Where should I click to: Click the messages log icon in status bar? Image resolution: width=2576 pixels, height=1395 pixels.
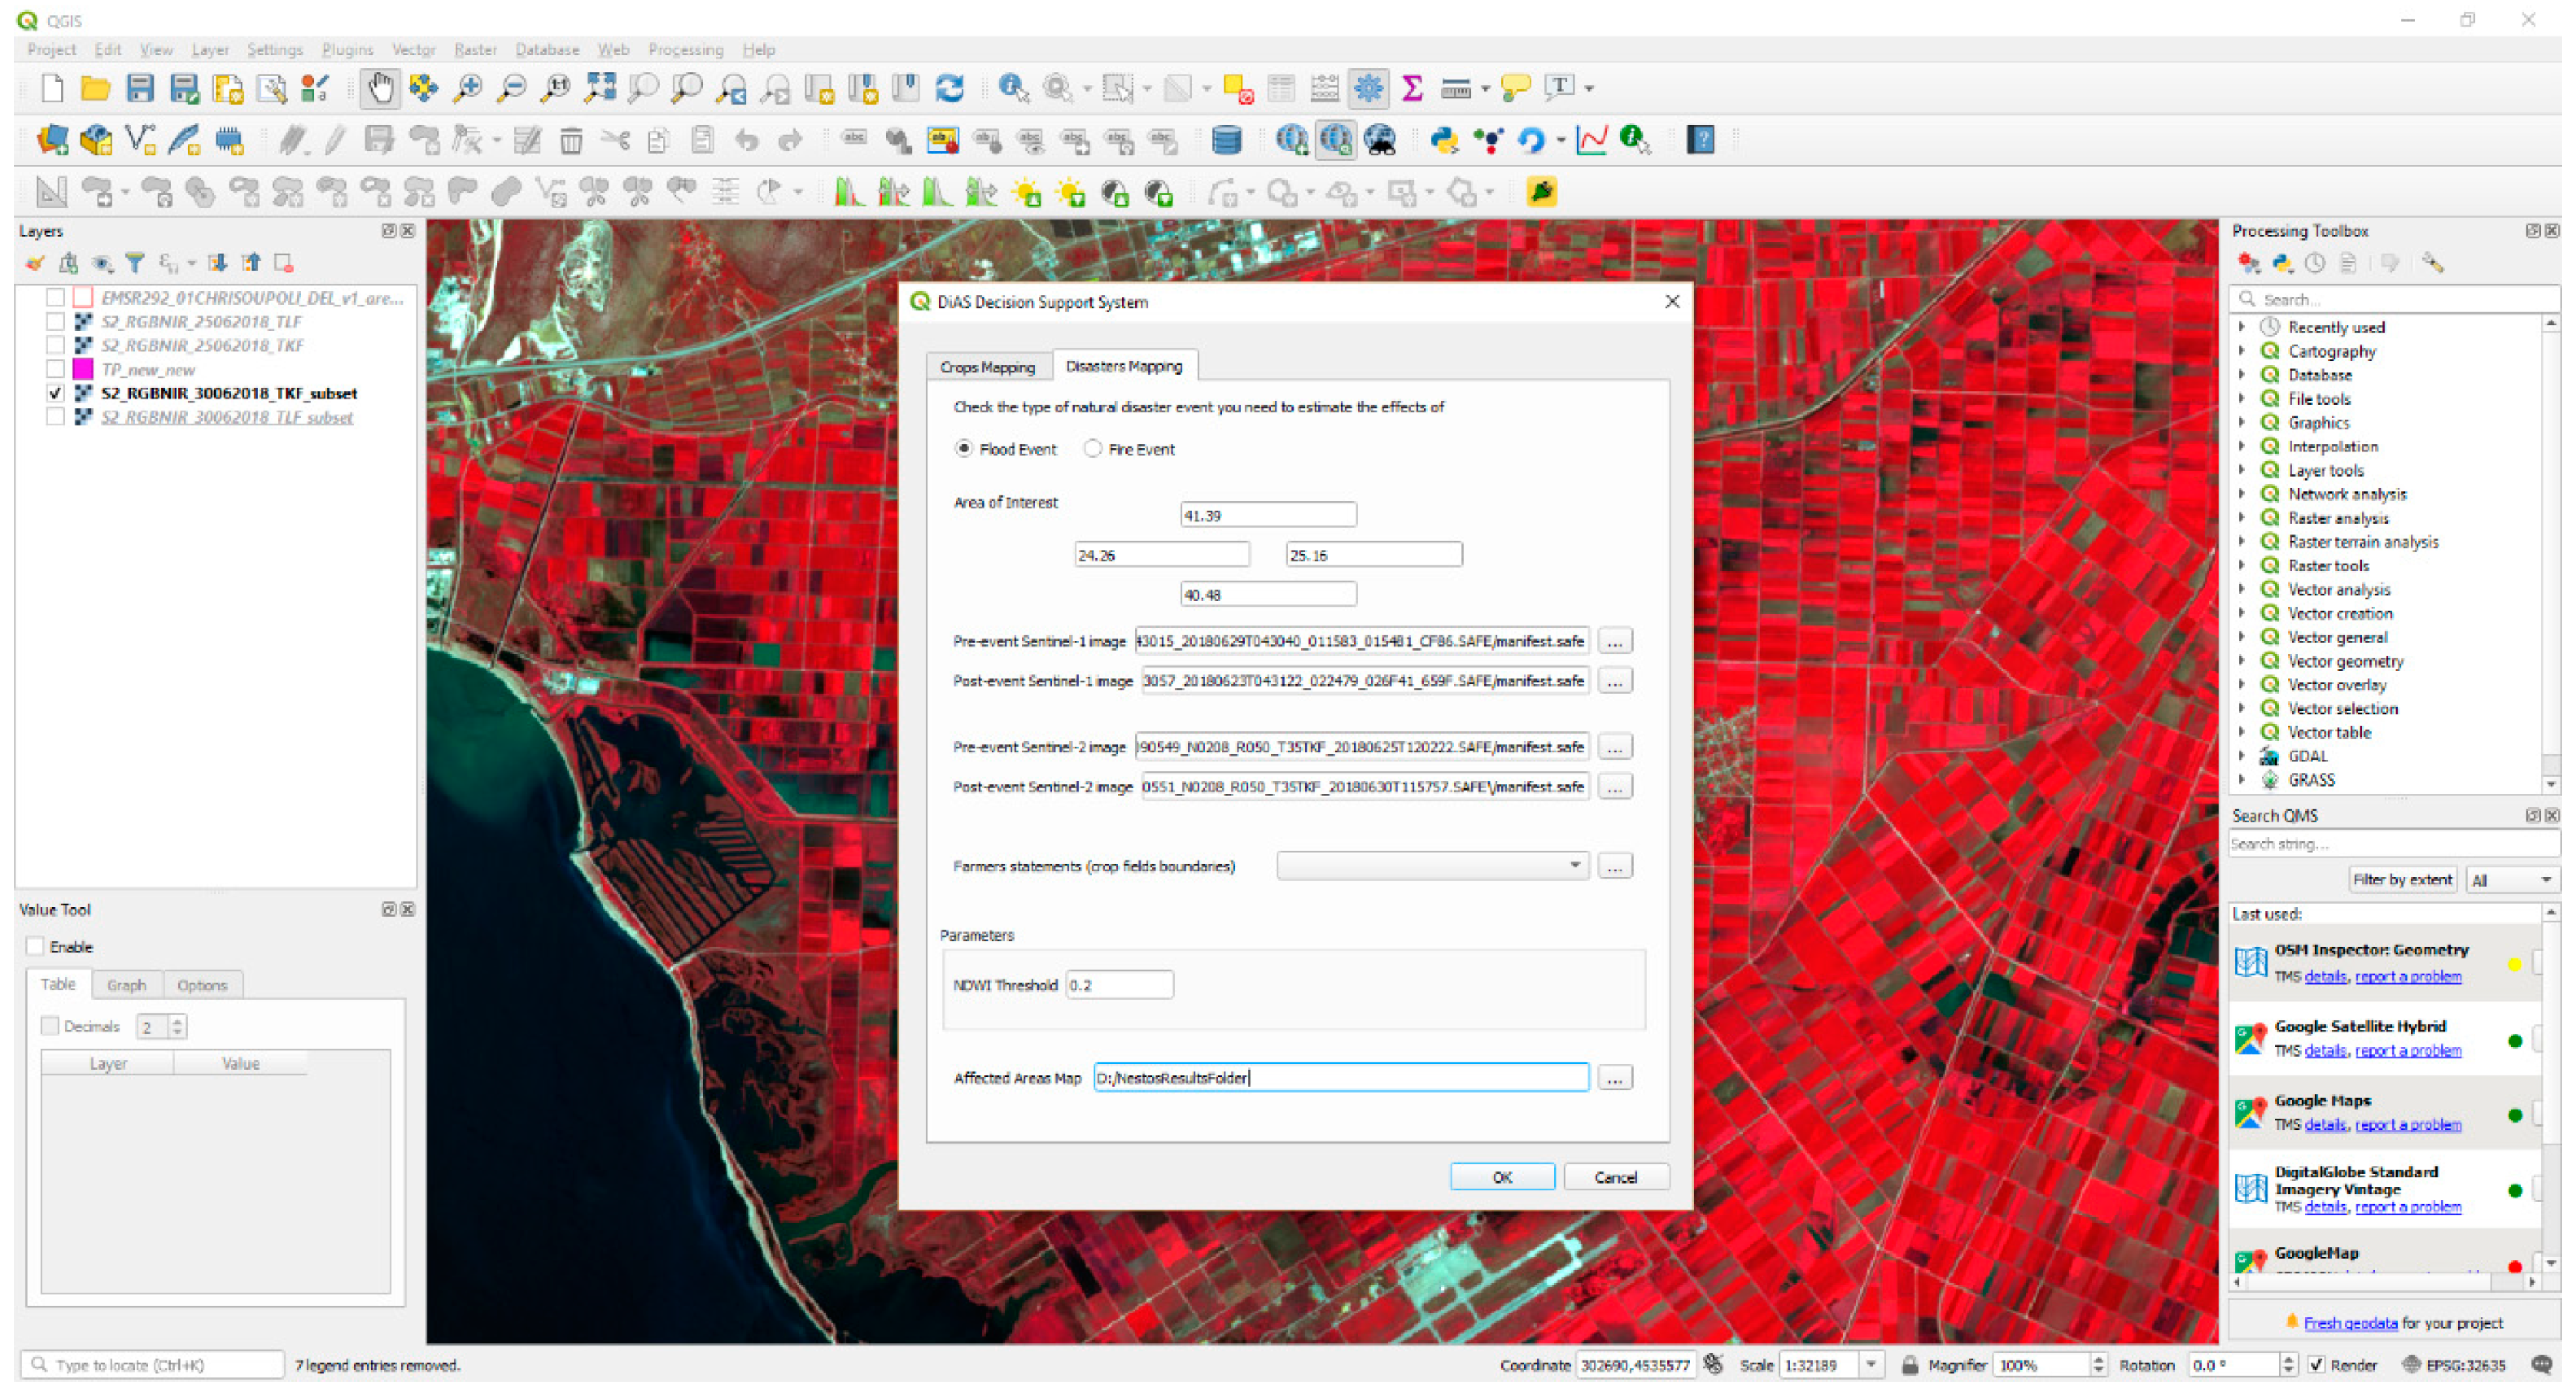pyautogui.click(x=2541, y=1365)
